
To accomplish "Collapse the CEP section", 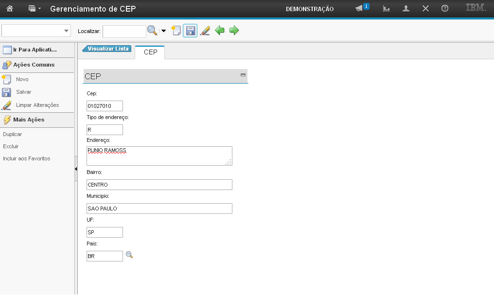I will click(x=243, y=75).
